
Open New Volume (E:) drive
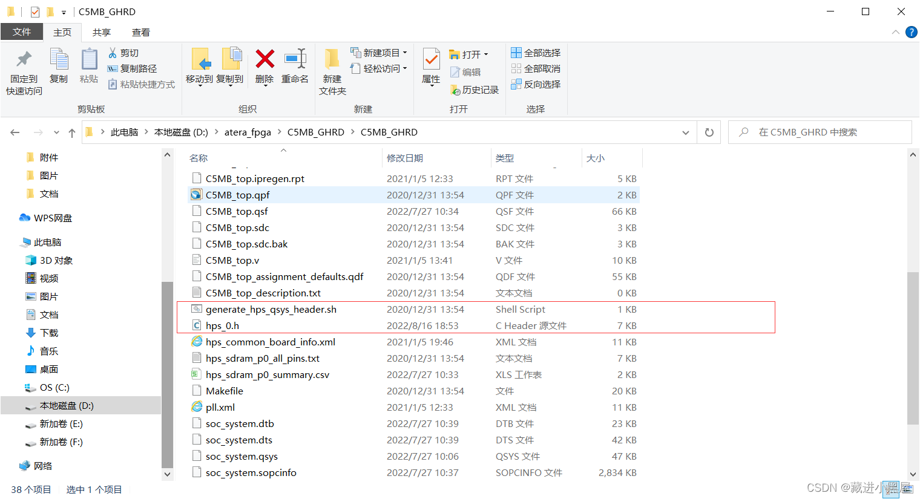pyautogui.click(x=54, y=424)
